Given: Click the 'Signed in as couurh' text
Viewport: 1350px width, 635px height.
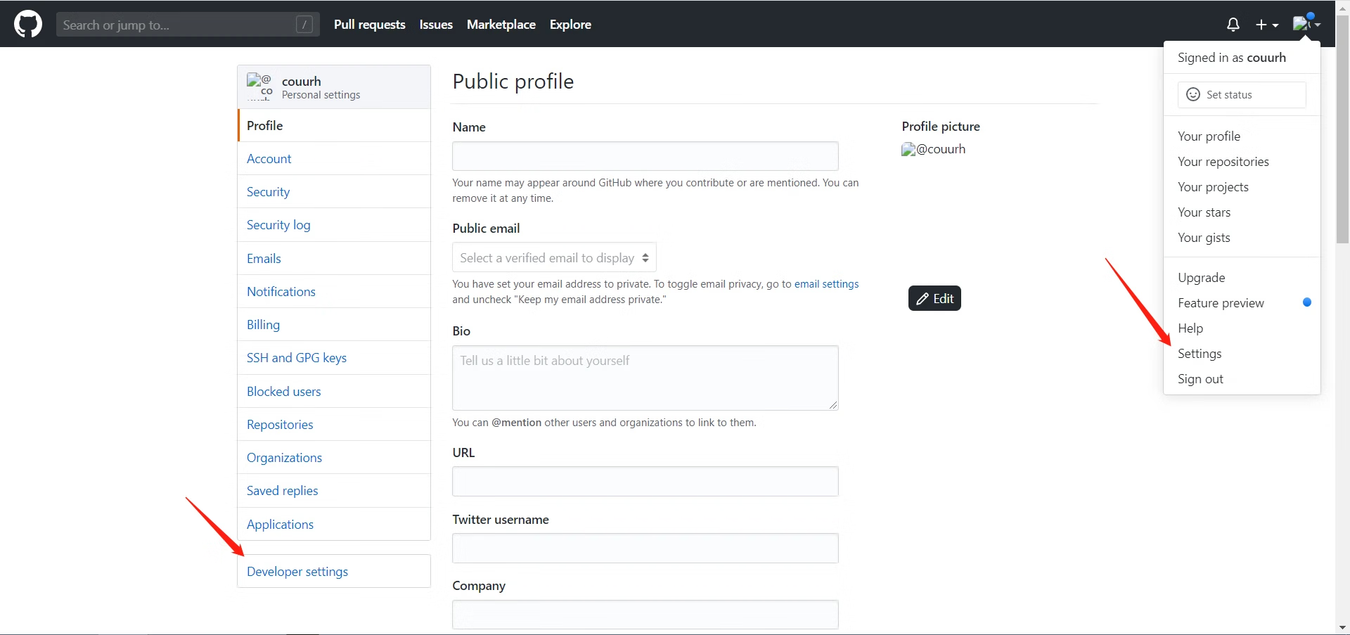Looking at the screenshot, I should [x=1232, y=58].
